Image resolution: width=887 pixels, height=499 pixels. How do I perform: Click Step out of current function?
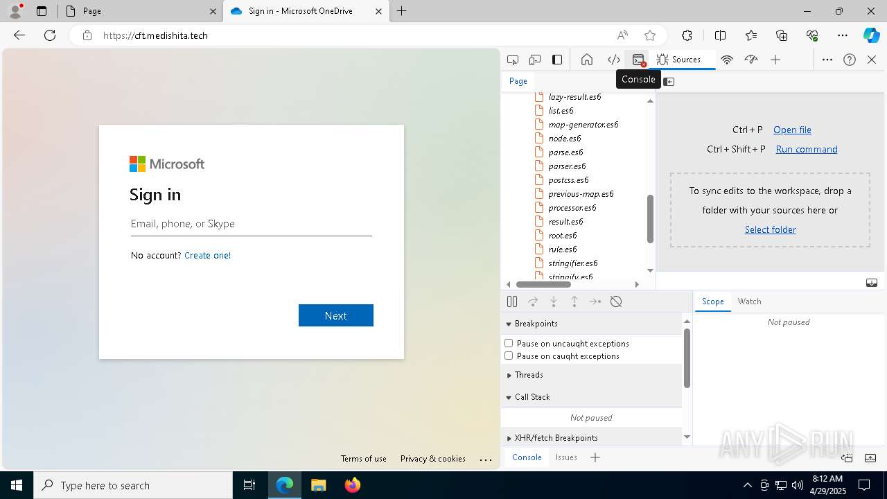[574, 301]
